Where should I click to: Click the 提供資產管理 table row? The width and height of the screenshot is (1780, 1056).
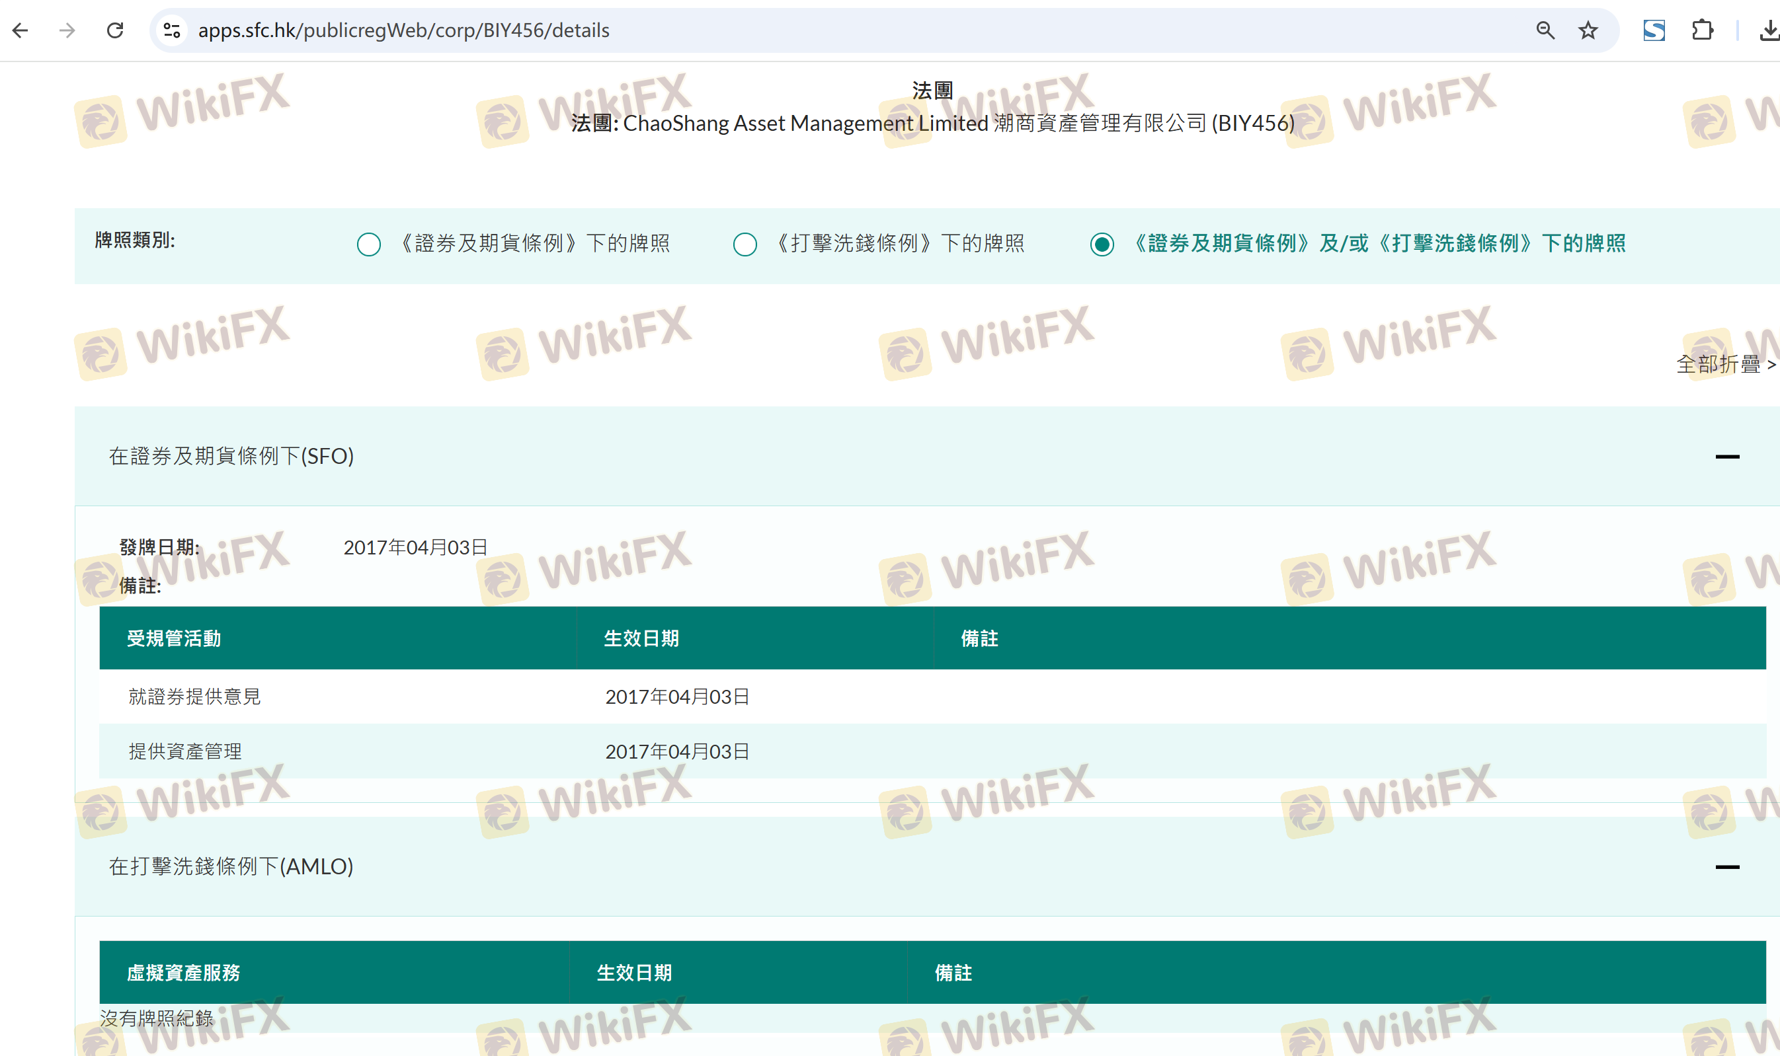pyautogui.click(x=185, y=751)
